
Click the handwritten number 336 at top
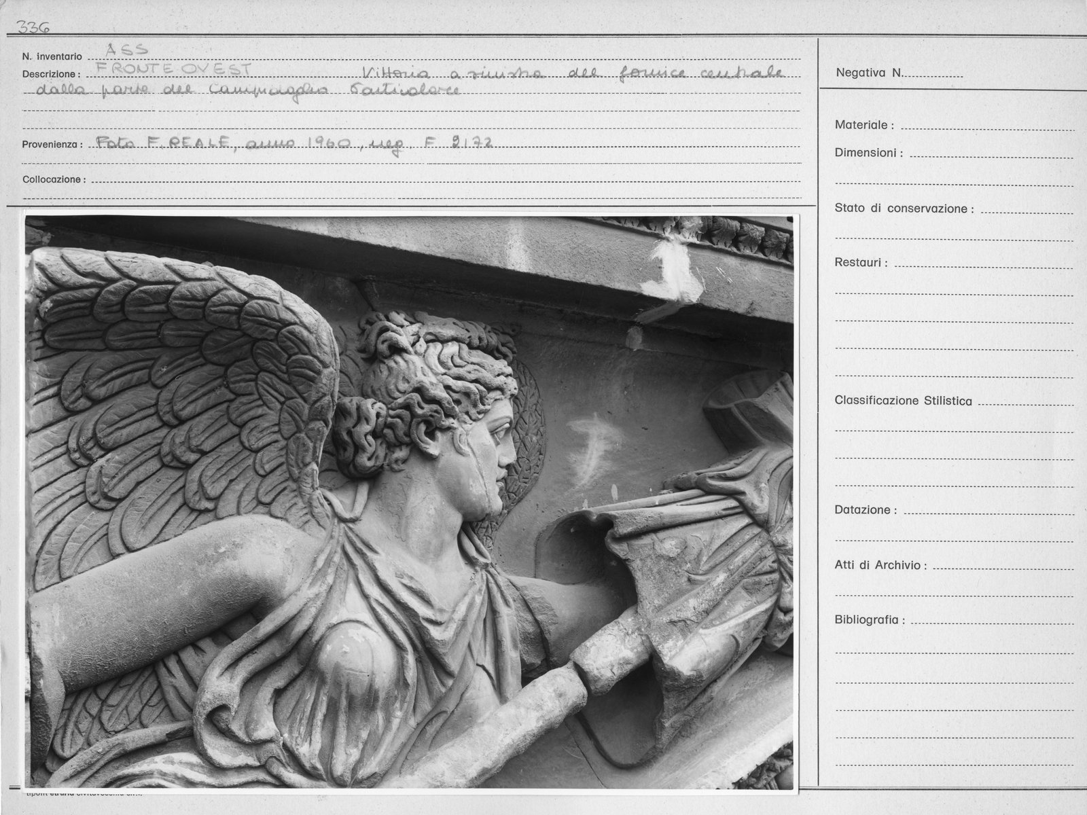tap(32, 27)
